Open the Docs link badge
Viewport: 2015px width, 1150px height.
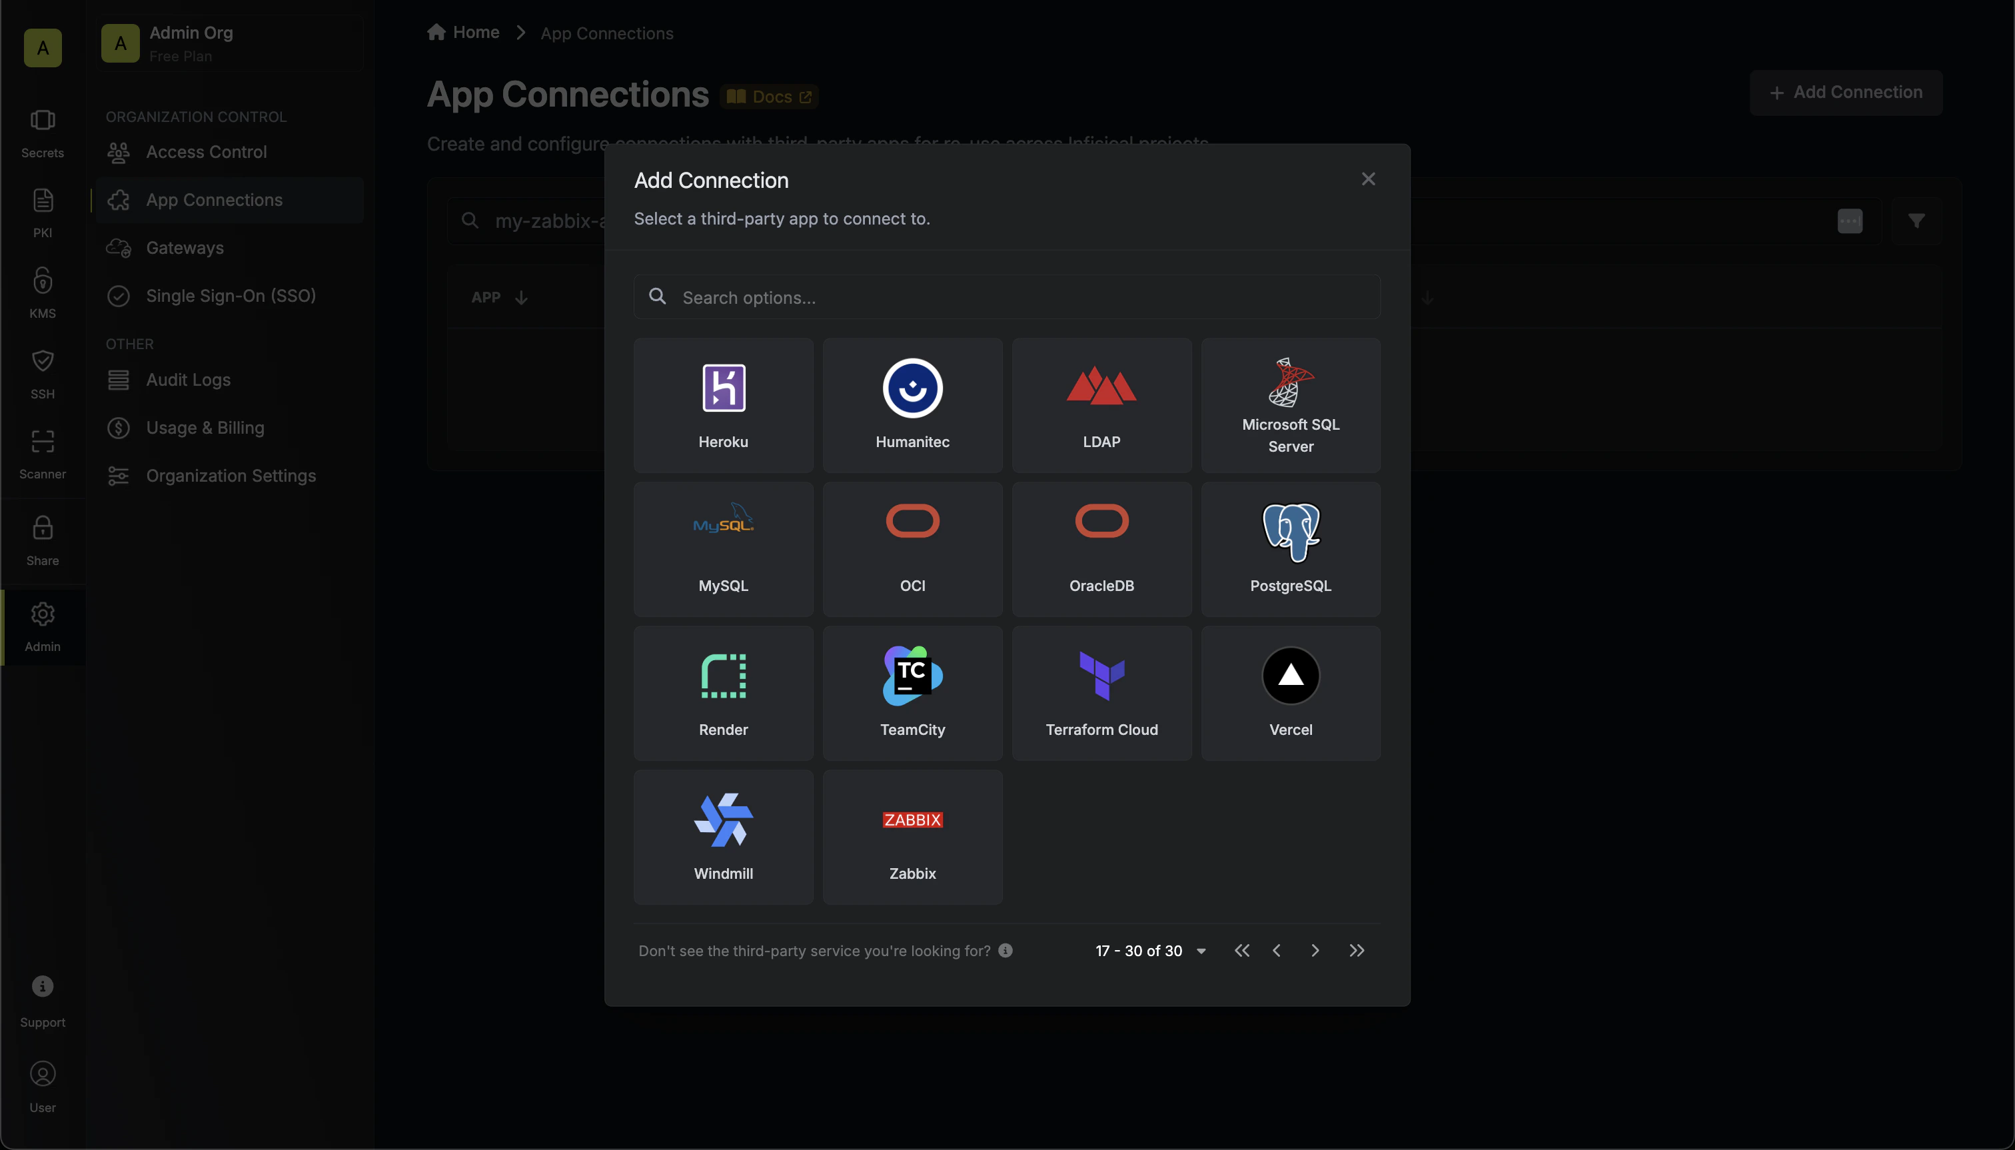click(768, 97)
